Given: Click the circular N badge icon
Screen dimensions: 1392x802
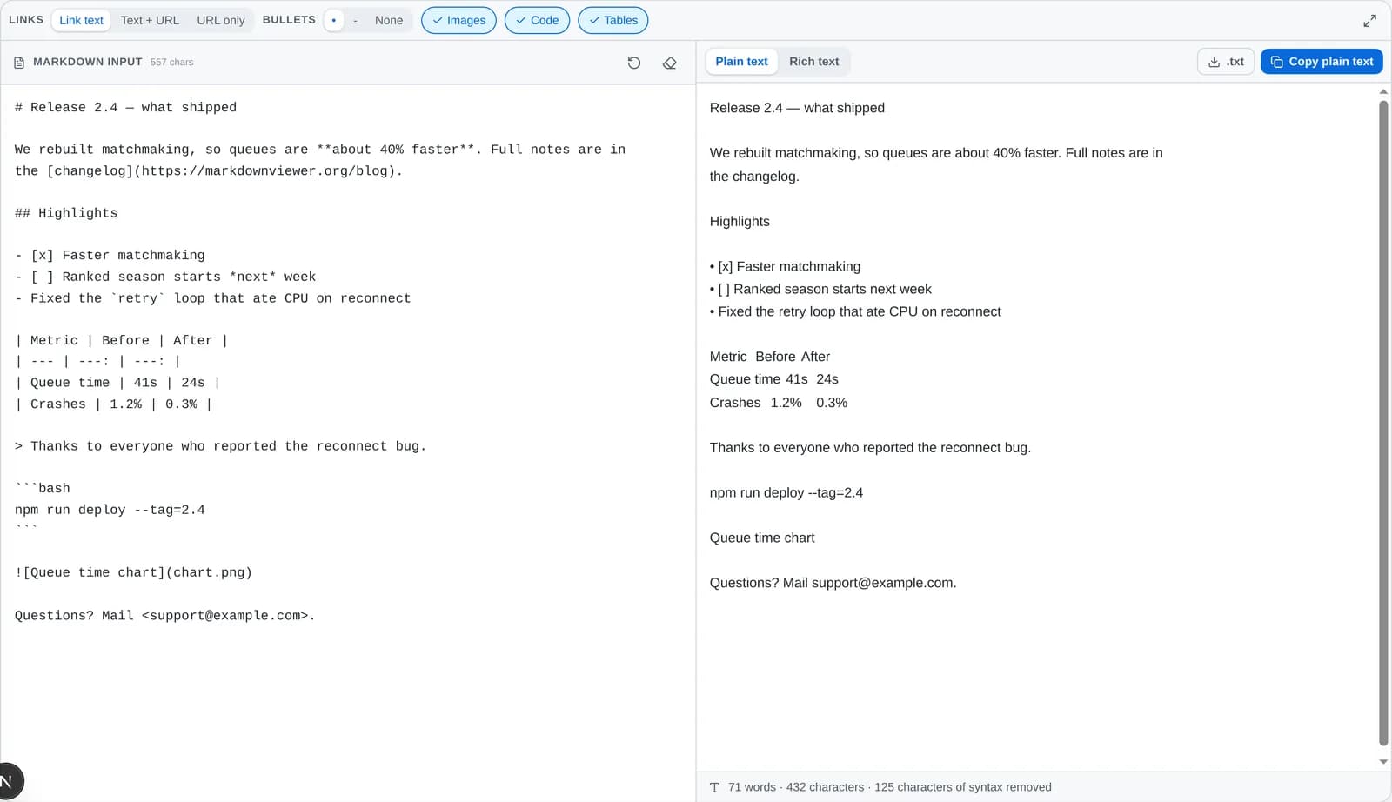Looking at the screenshot, I should click(x=9, y=780).
